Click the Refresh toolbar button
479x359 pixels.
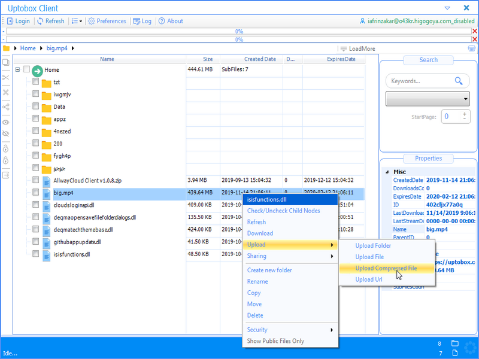[x=51, y=21]
